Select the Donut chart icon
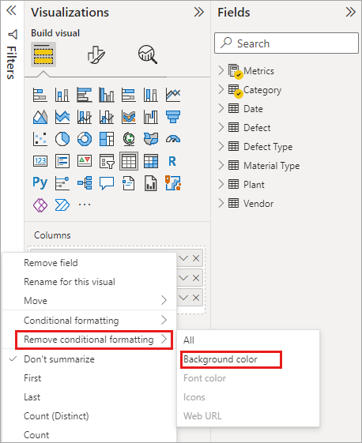The width and height of the screenshot is (362, 443). point(85,139)
